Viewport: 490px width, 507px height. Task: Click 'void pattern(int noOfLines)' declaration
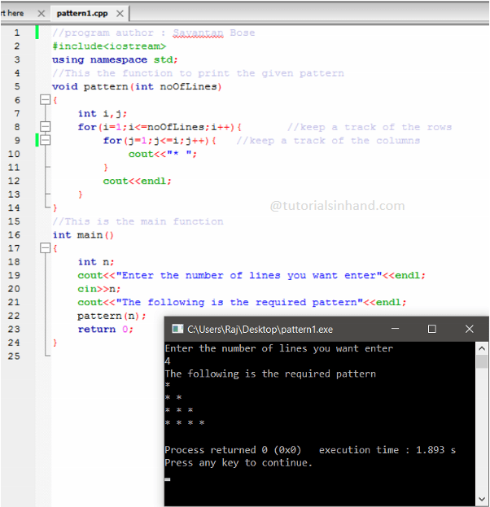coord(137,86)
